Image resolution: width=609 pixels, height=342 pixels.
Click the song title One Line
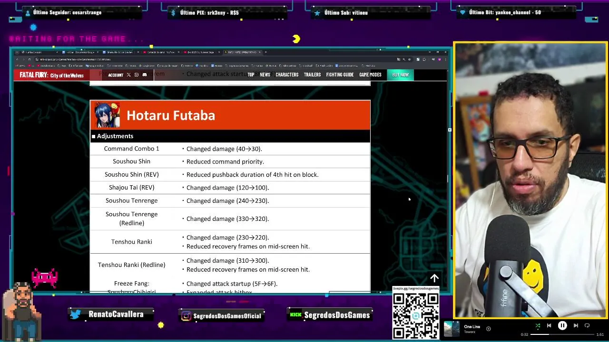click(472, 326)
